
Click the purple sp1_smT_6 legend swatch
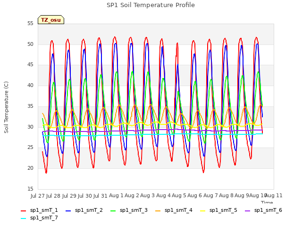(247, 211)
